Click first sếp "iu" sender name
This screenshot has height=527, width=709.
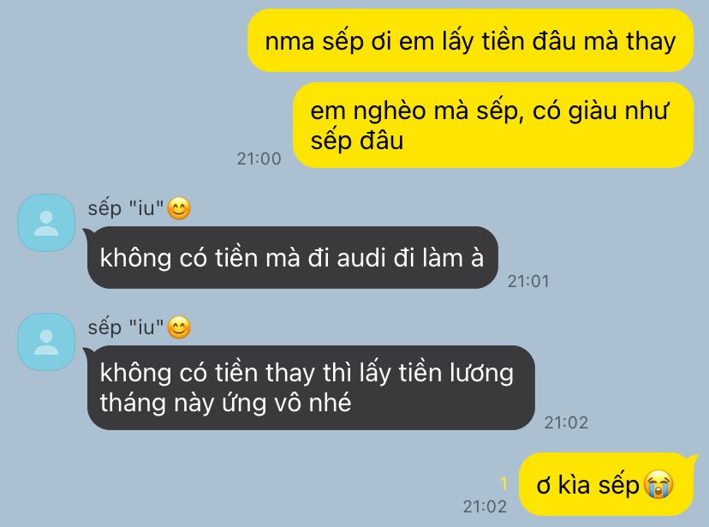point(126,209)
